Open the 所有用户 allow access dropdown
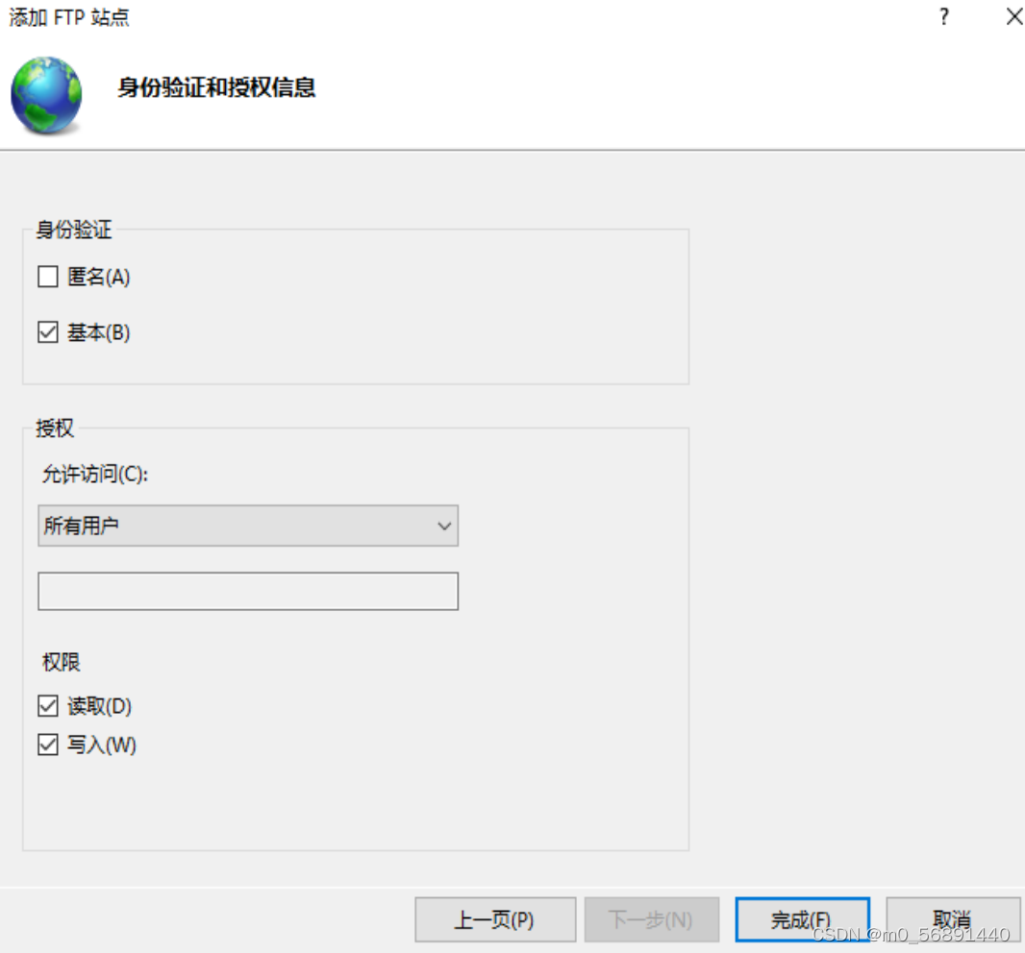 click(x=248, y=525)
